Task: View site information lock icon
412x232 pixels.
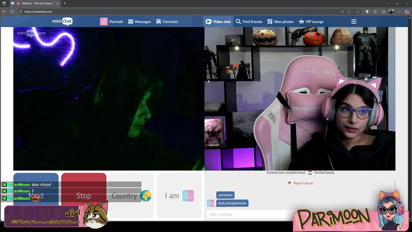Action: point(21,12)
